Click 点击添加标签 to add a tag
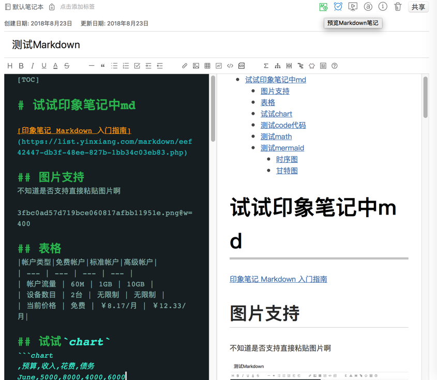The width and height of the screenshot is (437, 380). click(x=78, y=7)
